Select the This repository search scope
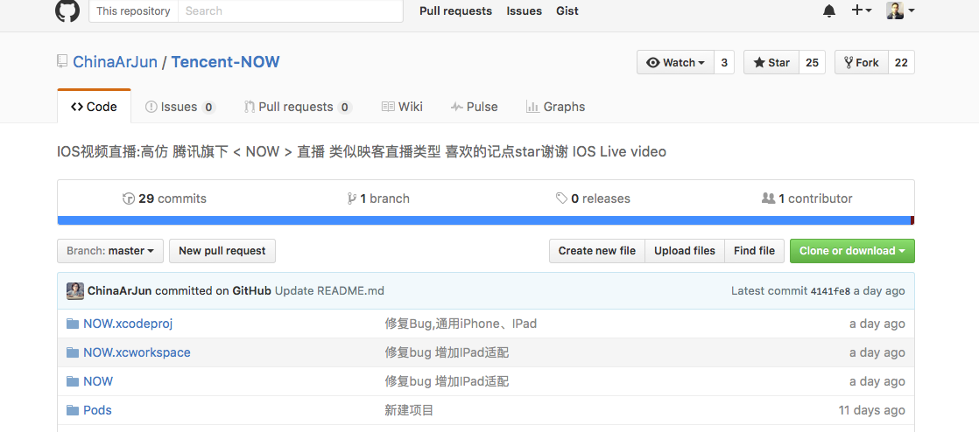 (133, 11)
